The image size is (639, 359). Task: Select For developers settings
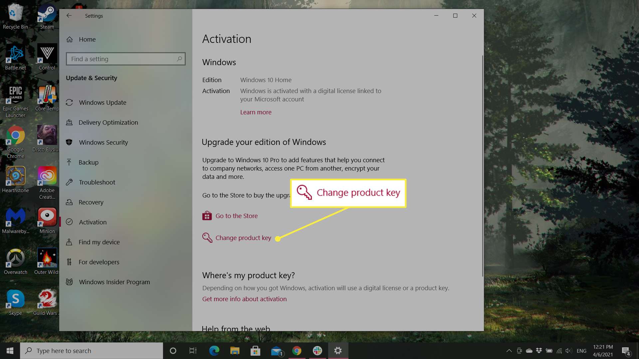(x=99, y=262)
